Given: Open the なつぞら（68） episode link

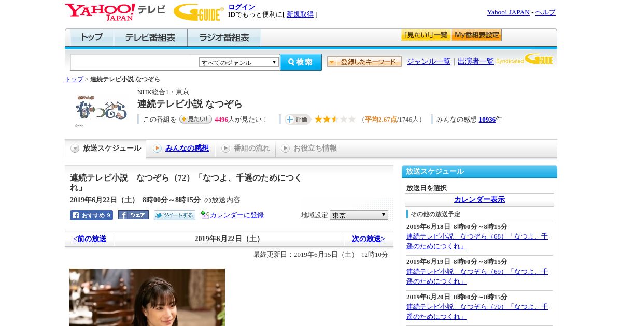Looking at the screenshot, I should 477,241.
